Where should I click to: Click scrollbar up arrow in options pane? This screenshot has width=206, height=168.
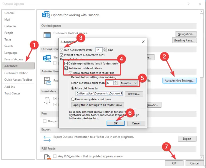coord(202,12)
